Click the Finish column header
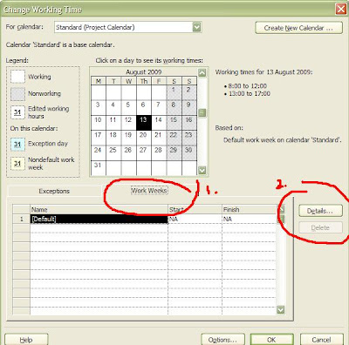 pos(249,209)
